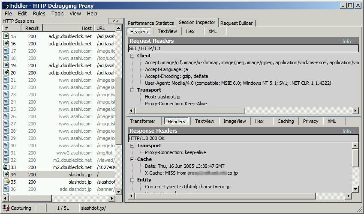This screenshot has height=214, width=364.
Task: Click the sessions list scroll-up arrow
Action: 119,28
